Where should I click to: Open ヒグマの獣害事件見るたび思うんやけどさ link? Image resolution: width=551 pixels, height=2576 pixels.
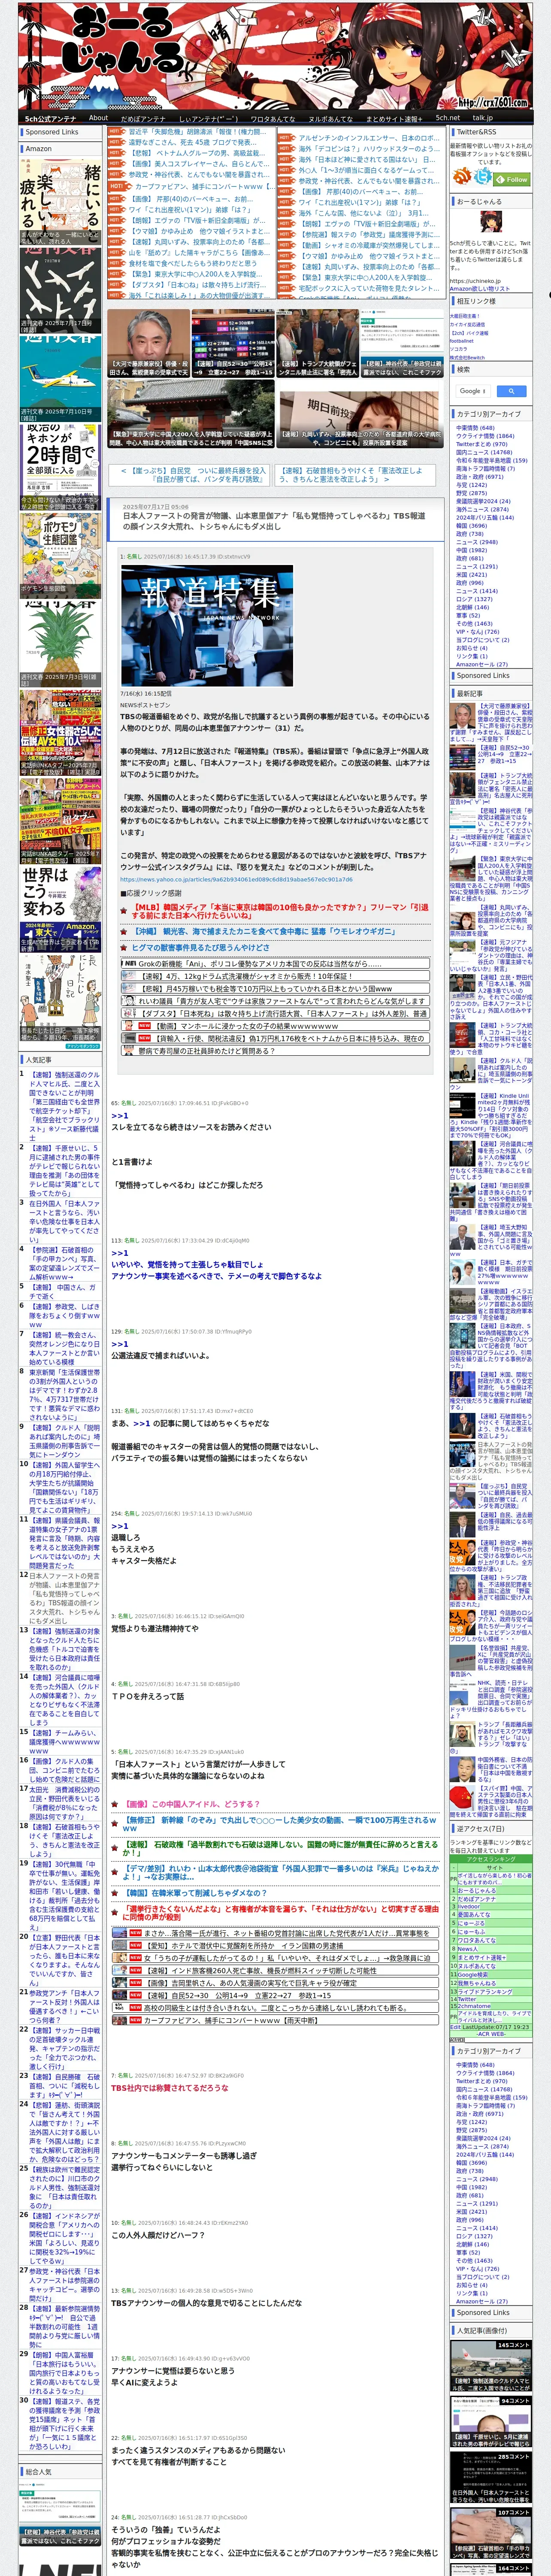[x=200, y=947]
